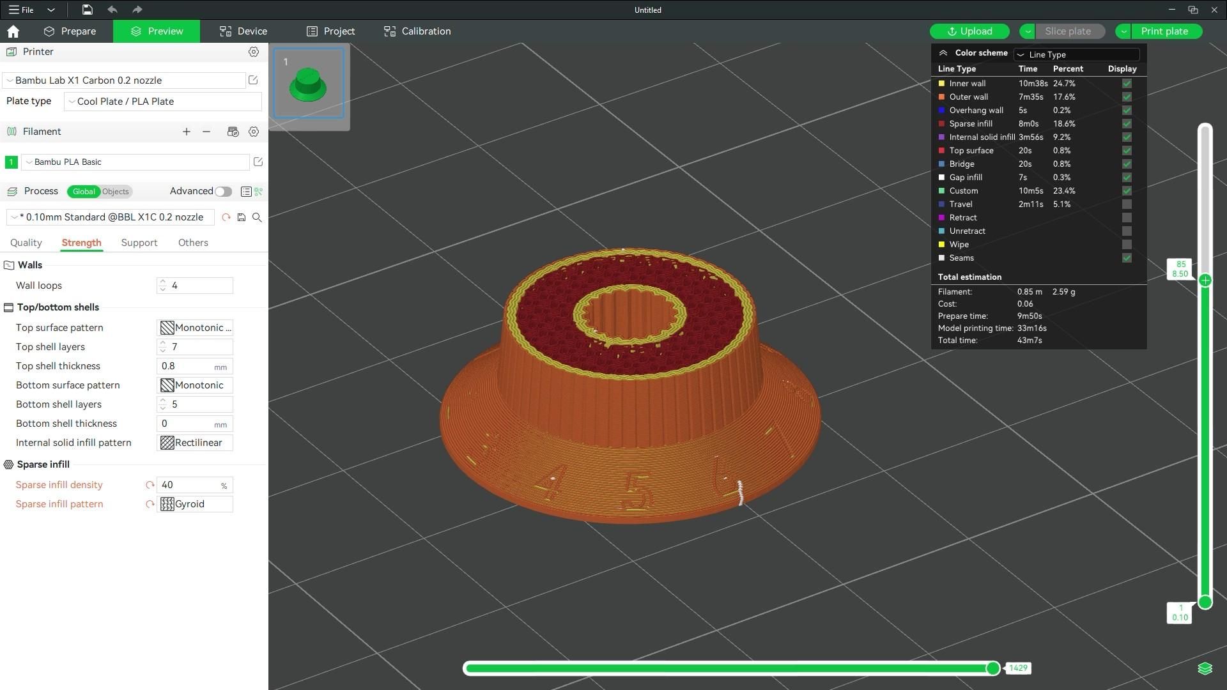Hide Sparse infill line type
The height and width of the screenshot is (690, 1227).
pyautogui.click(x=1127, y=124)
